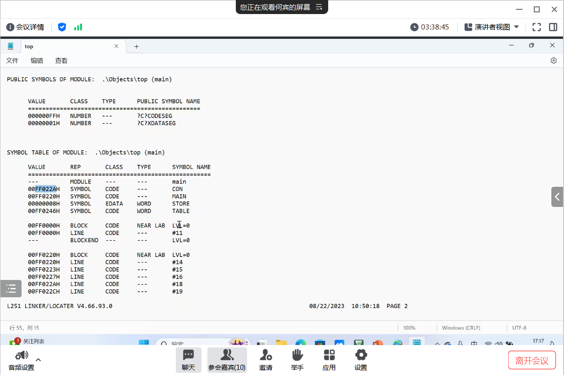Expand the speaker view dropdown
The image size is (564, 375).
(x=517, y=27)
